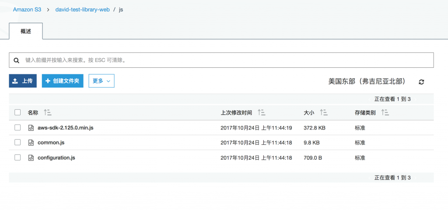Click the file icon for configuration.js
Viewport: 448px width, 210px height.
click(x=31, y=157)
